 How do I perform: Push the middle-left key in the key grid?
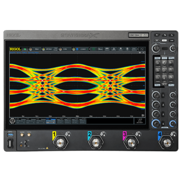click(x=158, y=70)
